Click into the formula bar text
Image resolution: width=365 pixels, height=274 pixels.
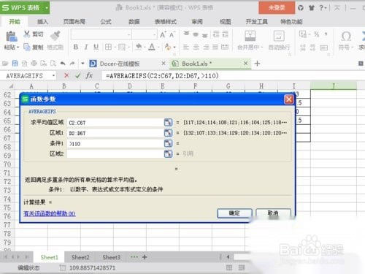click(x=162, y=76)
